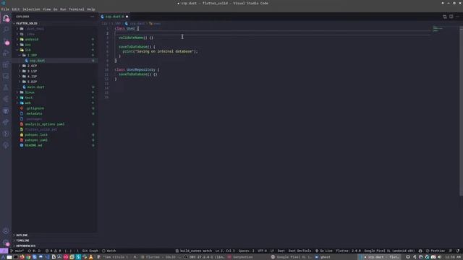The width and height of the screenshot is (463, 260).
Task: Click Spaces: 2 indentation in status bar
Action: pyautogui.click(x=246, y=251)
